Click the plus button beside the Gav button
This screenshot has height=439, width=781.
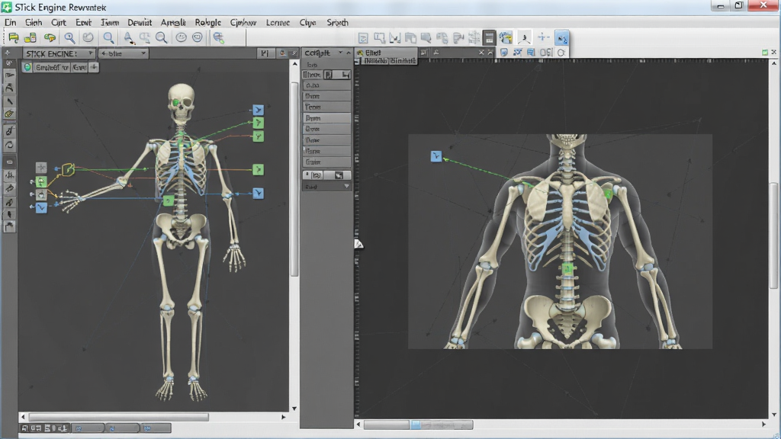[x=94, y=67]
